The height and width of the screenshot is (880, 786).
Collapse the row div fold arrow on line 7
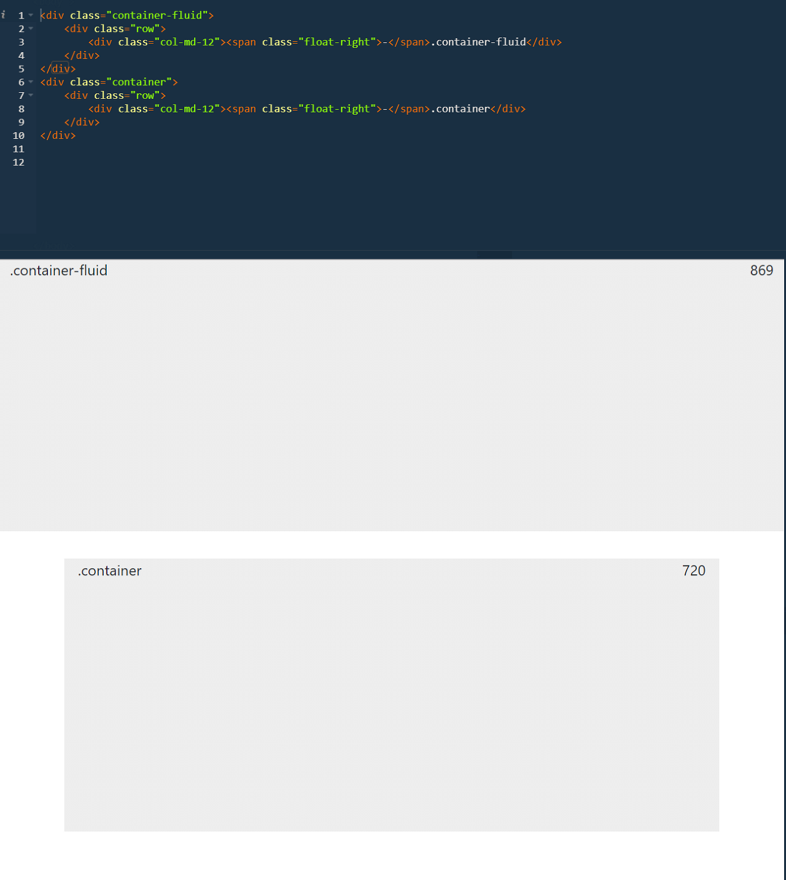coord(31,96)
